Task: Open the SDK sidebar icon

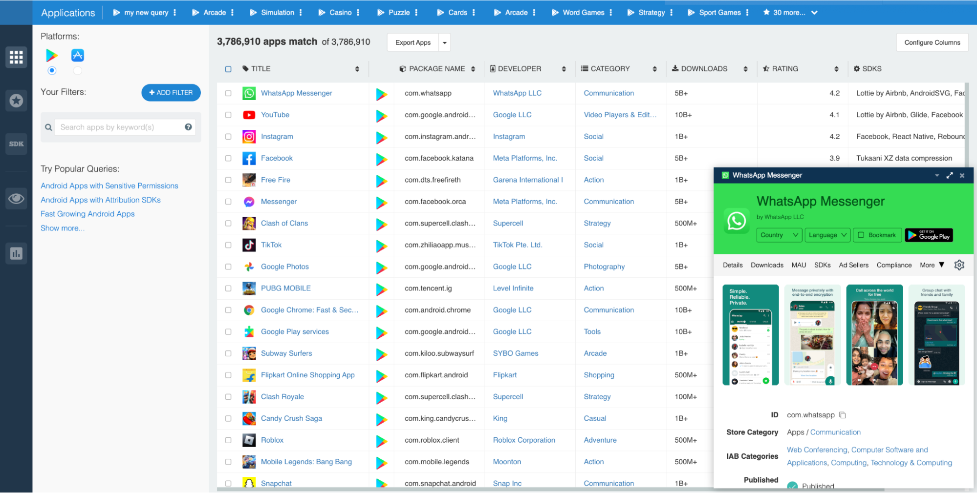Action: point(16,144)
